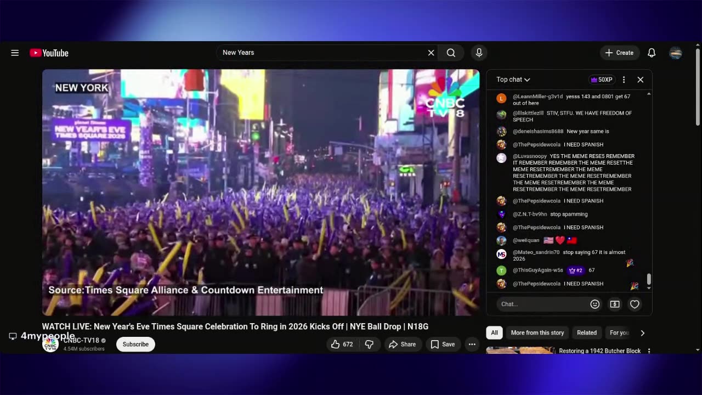Open the YouTube hamburger guide menu
The image size is (702, 395).
(15, 53)
